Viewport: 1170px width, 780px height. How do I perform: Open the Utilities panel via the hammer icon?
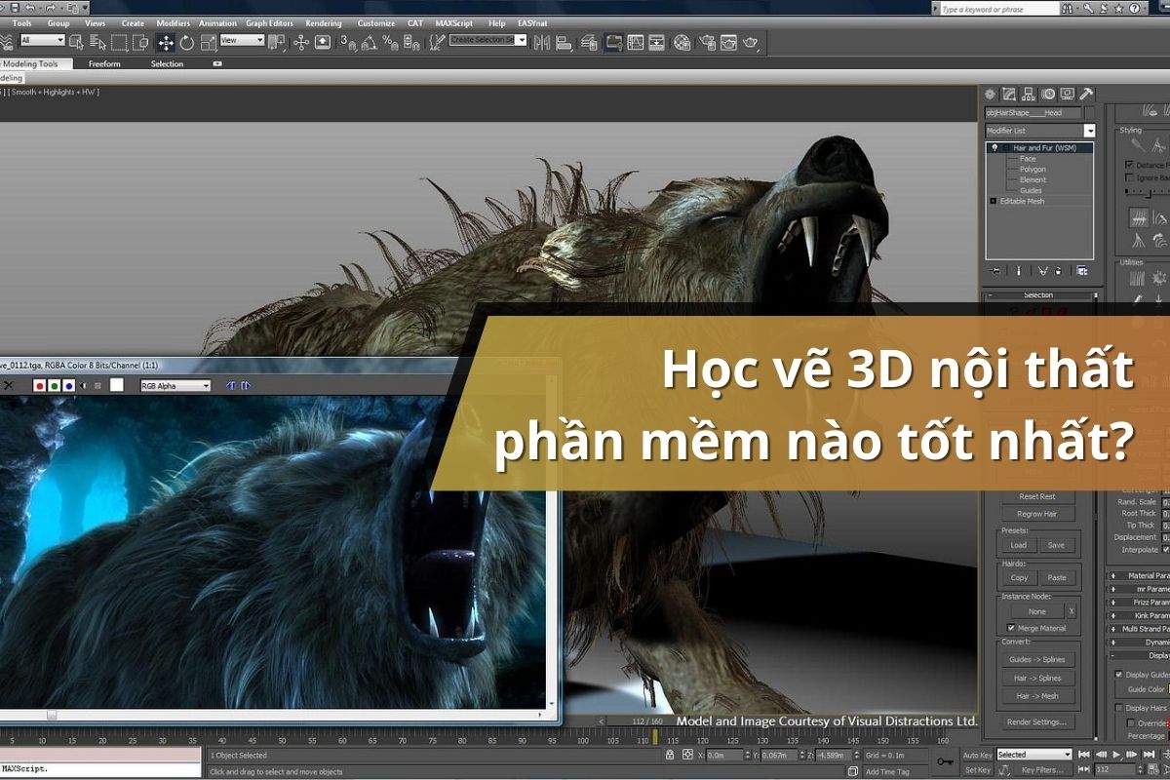(1086, 94)
